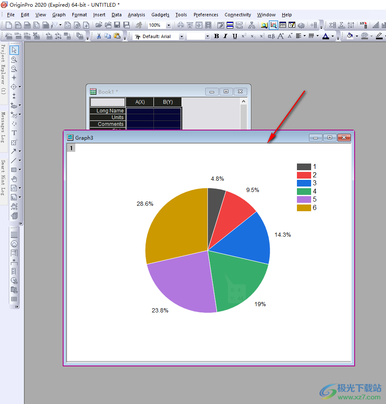Open the font size dropdown
Viewport: 386px width, 404px height.
click(x=207, y=36)
